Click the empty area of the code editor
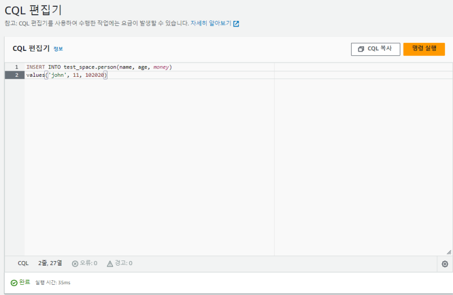Image resolution: width=453 pixels, height=295 pixels. coord(147,170)
